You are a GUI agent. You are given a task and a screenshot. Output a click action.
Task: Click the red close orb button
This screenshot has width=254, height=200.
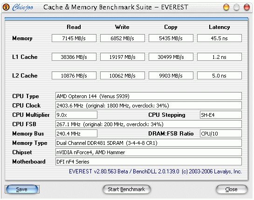tap(247, 7)
